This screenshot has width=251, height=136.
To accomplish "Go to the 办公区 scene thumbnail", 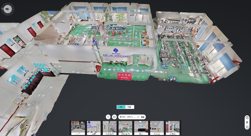I will pyautogui.click(x=157, y=128).
